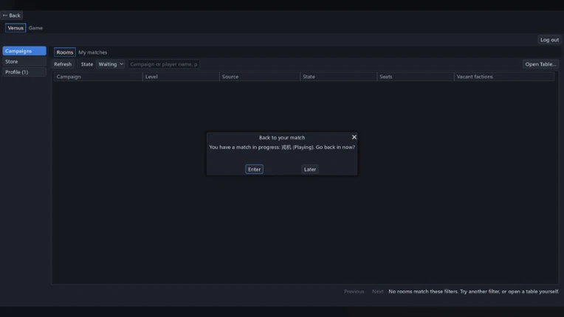564x317 pixels.
Task: Select the My matches tab
Action: pyautogui.click(x=93, y=52)
